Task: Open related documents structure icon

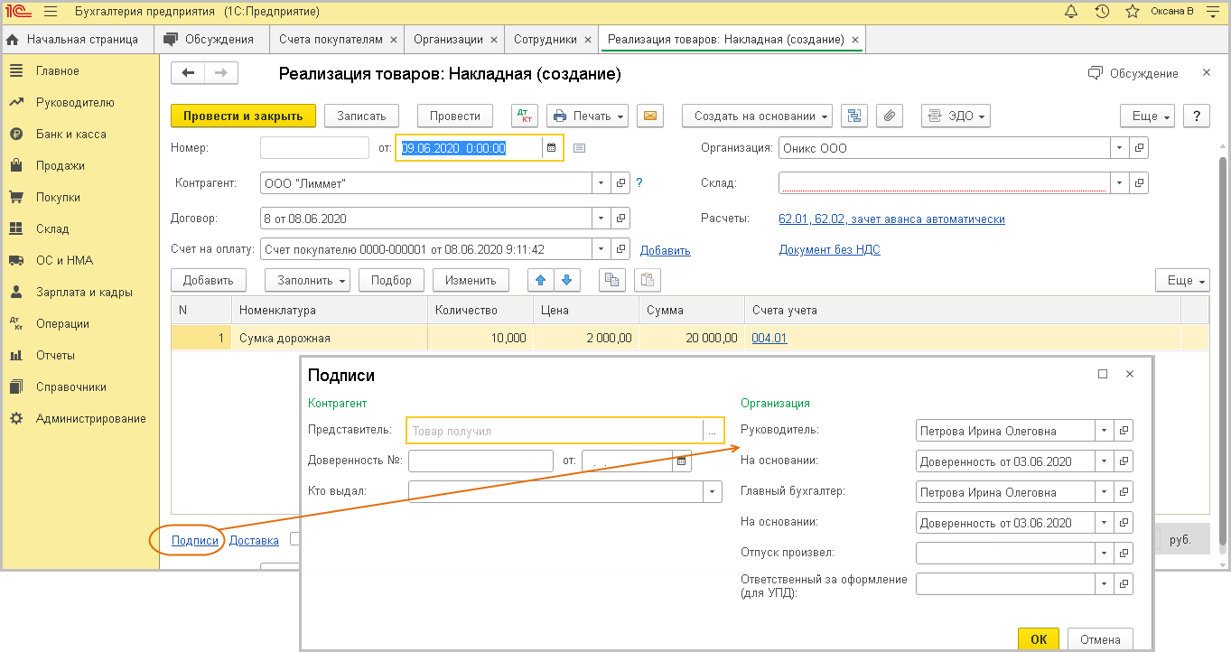Action: (x=854, y=116)
